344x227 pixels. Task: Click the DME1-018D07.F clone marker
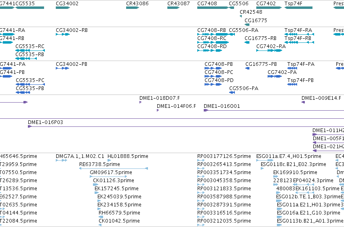click(x=140, y=102)
